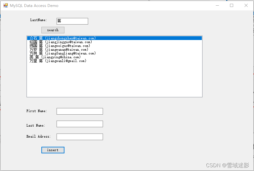
Task: Select the row with jiangfangliang@taiwan.com
Action: [115, 53]
